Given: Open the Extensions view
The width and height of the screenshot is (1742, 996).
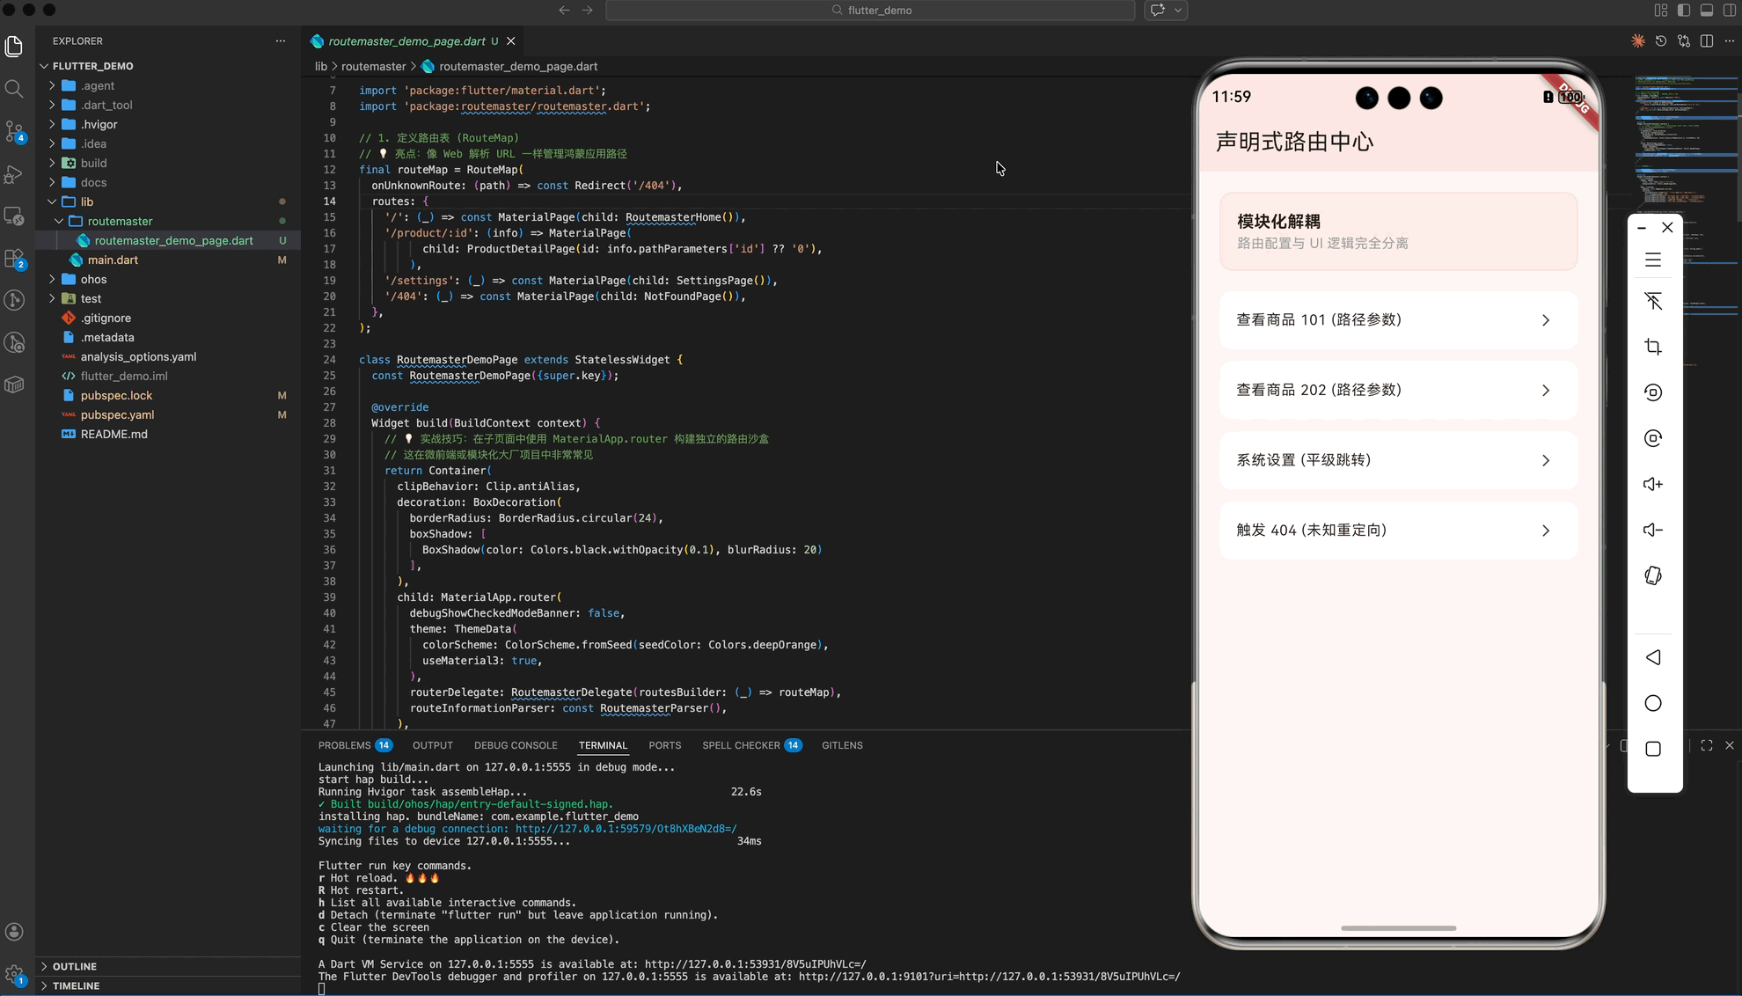Looking at the screenshot, I should coord(14,259).
